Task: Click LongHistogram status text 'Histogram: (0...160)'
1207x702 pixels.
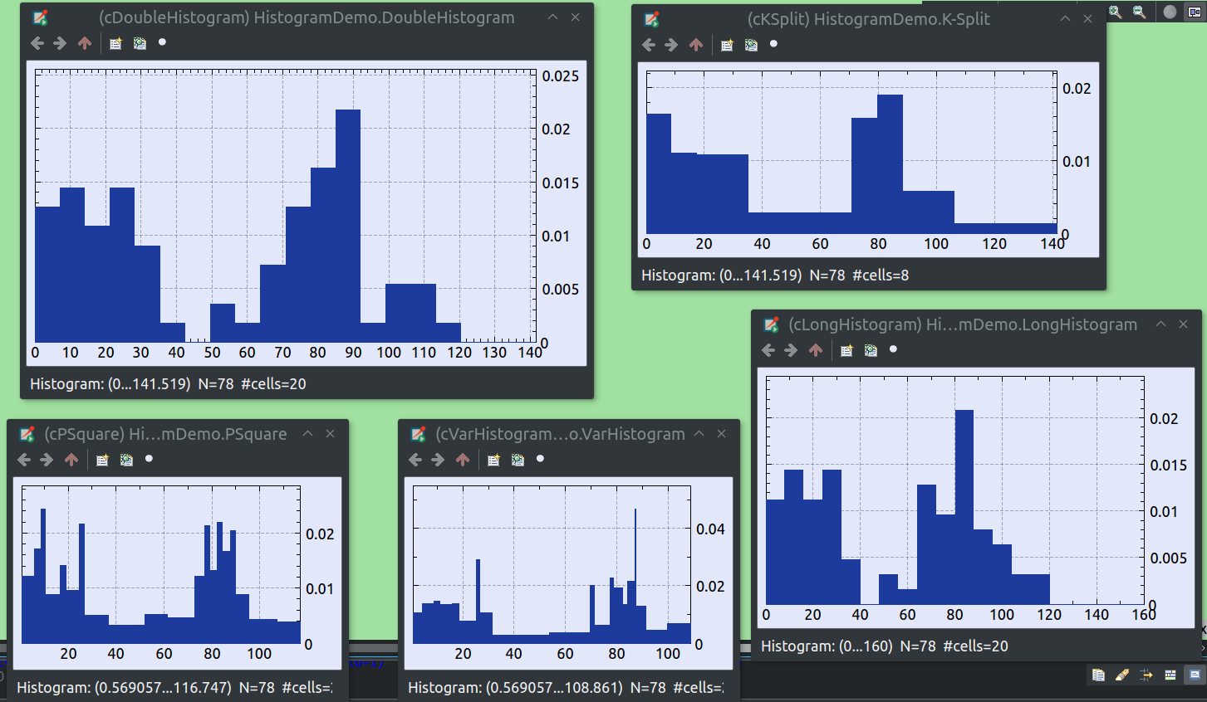Action: tap(827, 646)
